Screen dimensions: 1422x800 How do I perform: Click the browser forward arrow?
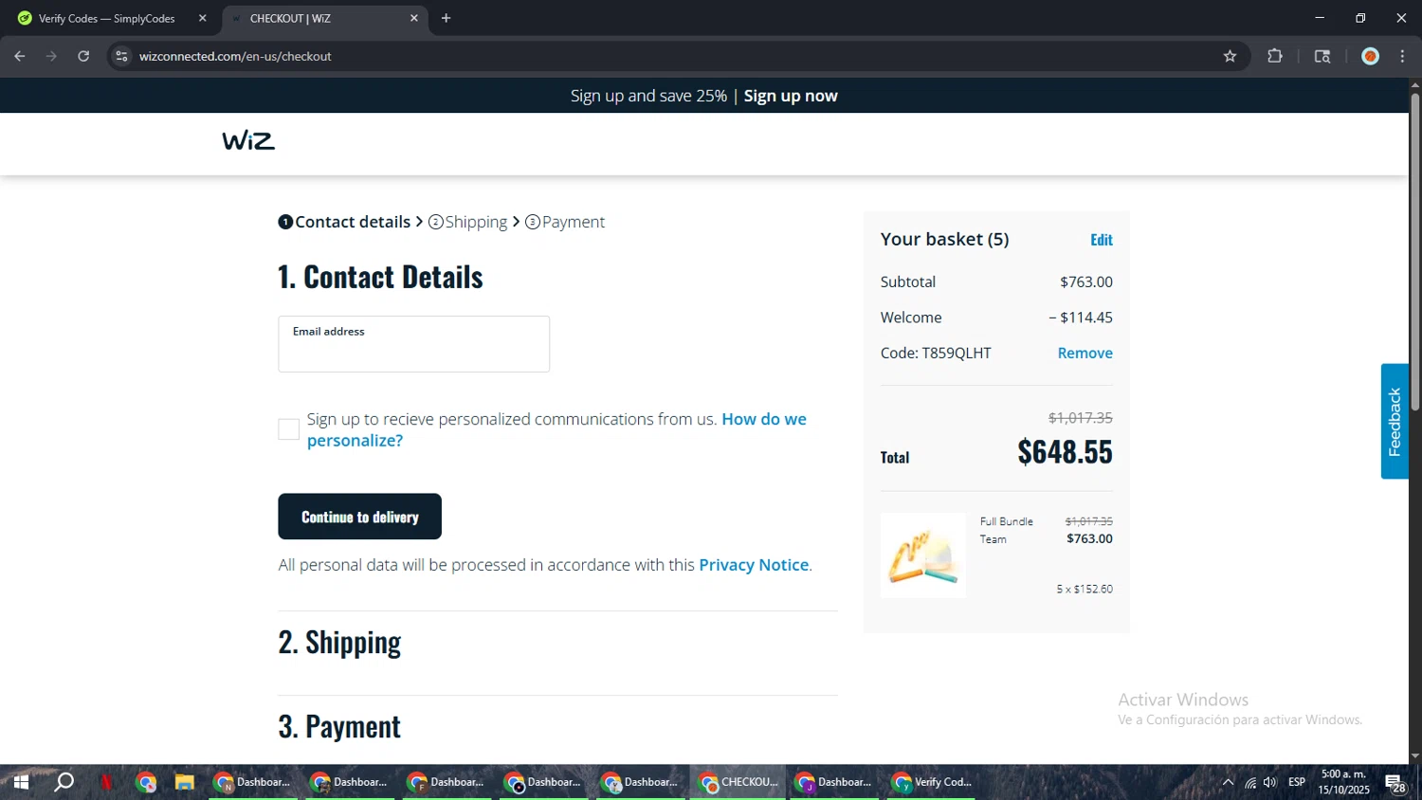pos(51,56)
